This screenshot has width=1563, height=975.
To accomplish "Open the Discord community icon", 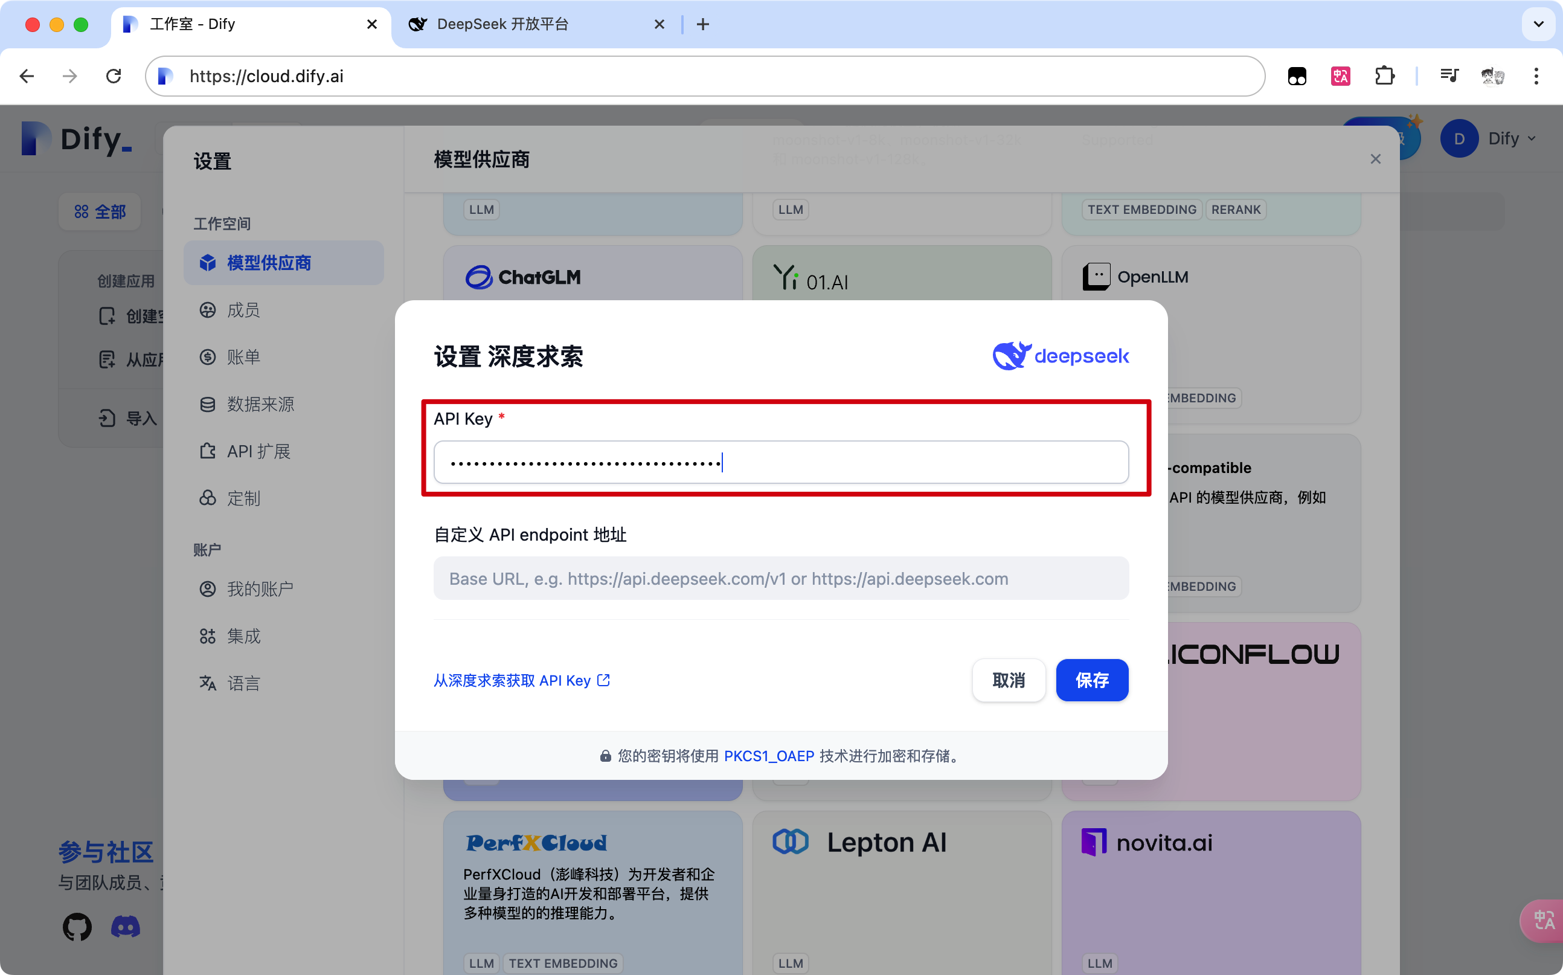I will [x=126, y=927].
